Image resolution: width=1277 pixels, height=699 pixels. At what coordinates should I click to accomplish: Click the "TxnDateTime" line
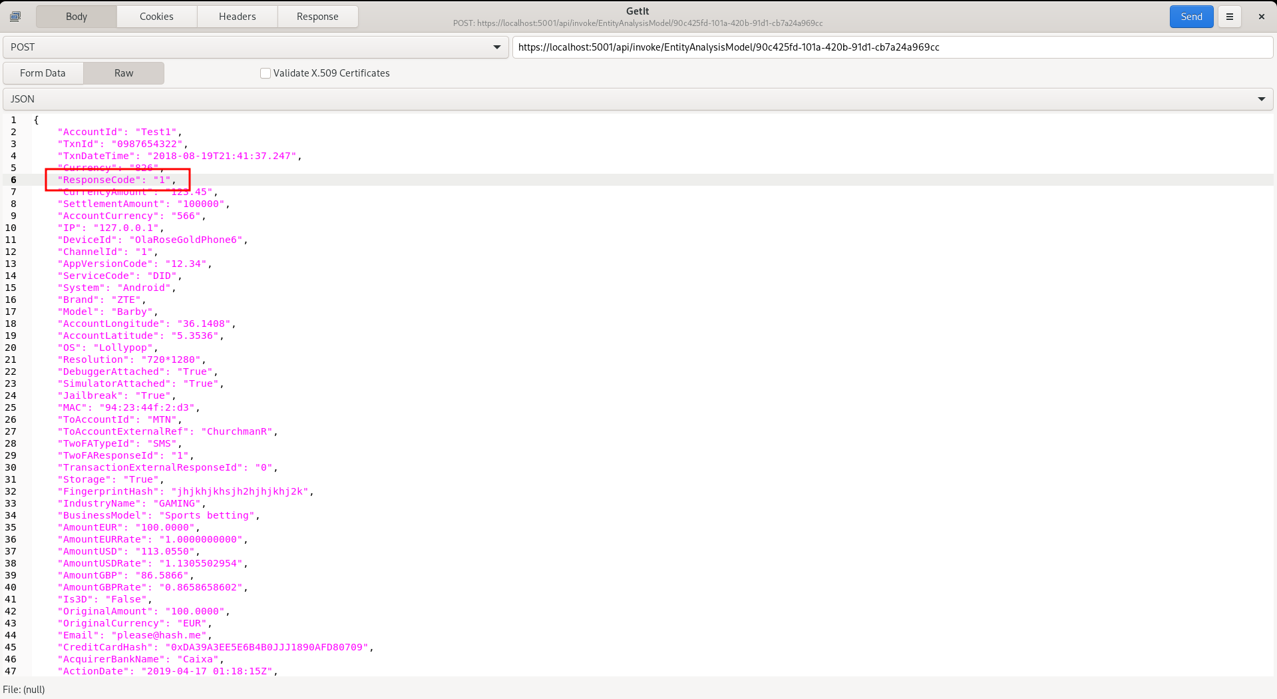click(x=180, y=156)
